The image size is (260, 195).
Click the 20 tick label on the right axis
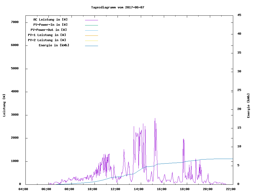click(x=239, y=109)
